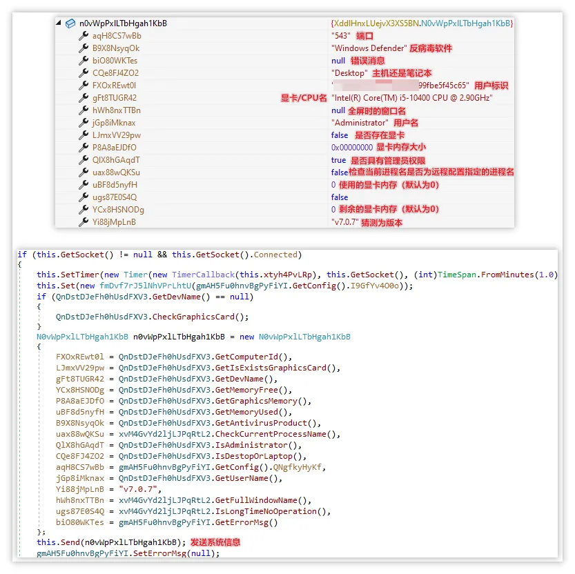Screen dimensions: 575x574
Task: Select the FXOxREwt0l property name
Action: (114, 86)
